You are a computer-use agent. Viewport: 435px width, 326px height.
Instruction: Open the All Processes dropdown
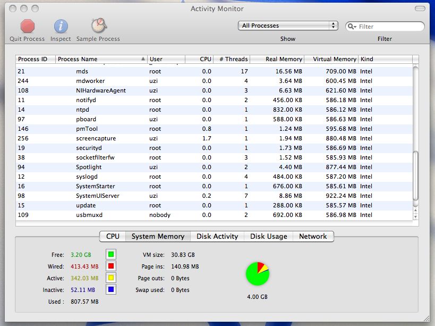click(x=288, y=26)
